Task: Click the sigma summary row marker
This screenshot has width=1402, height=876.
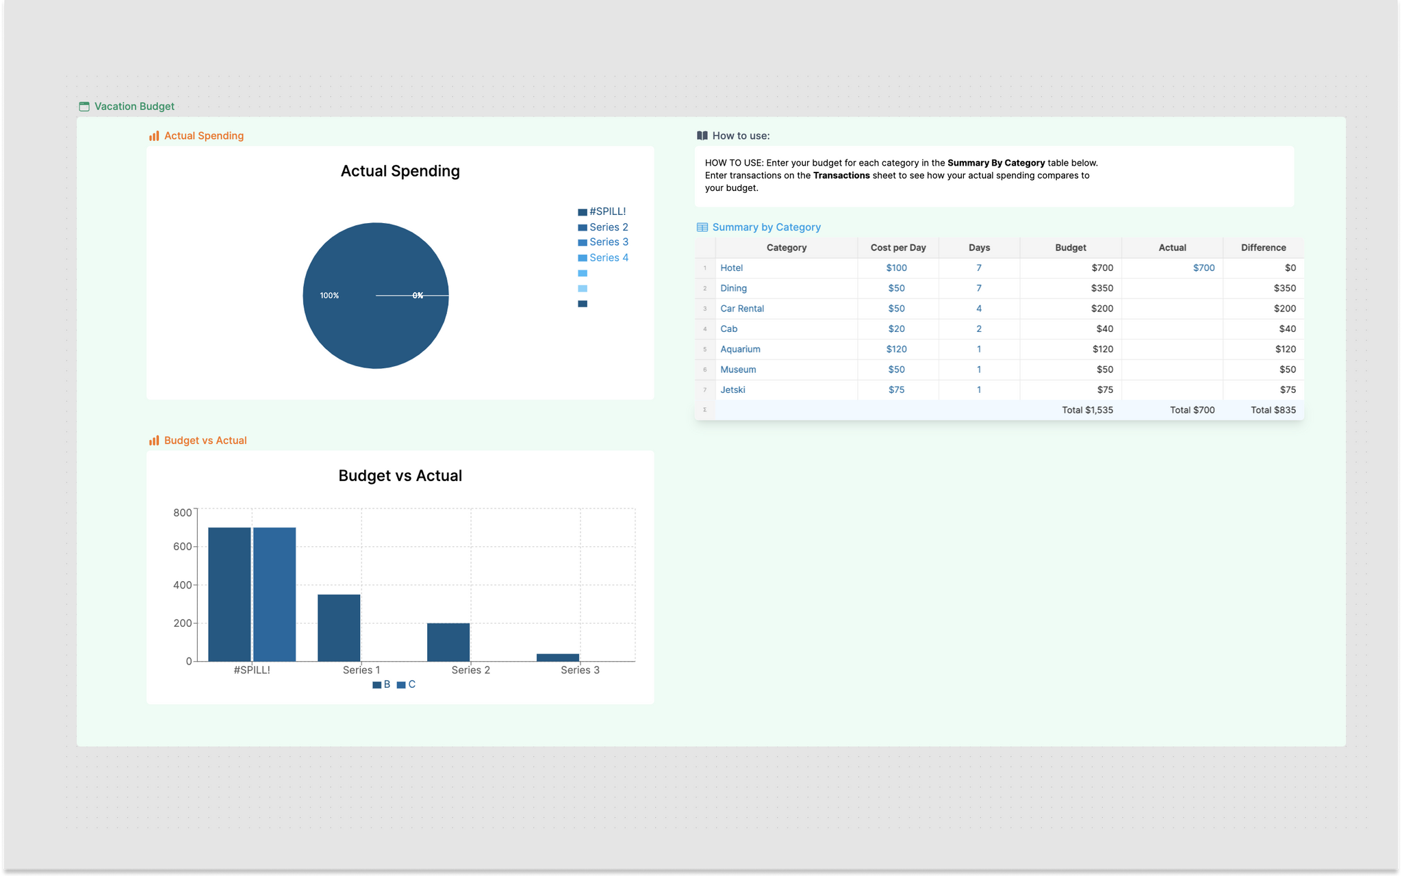Action: click(x=704, y=410)
